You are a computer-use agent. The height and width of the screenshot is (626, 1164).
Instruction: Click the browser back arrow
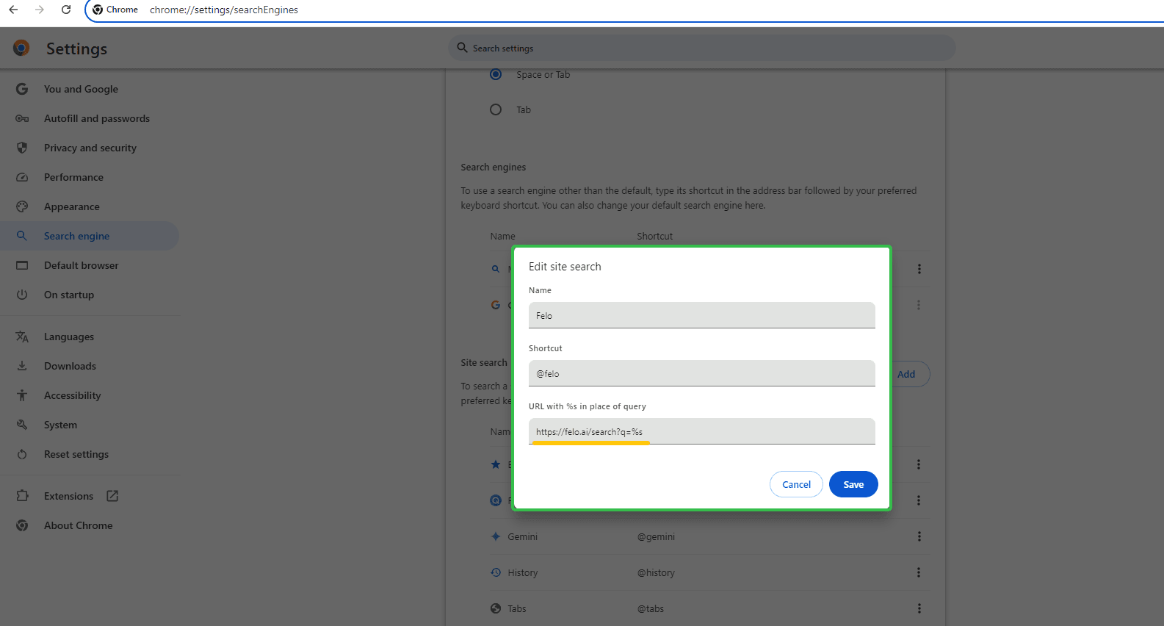point(13,10)
